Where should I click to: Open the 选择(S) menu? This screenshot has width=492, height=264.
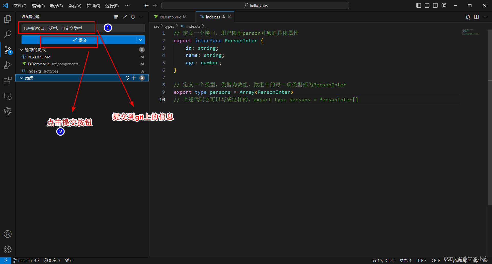pyautogui.click(x=56, y=6)
